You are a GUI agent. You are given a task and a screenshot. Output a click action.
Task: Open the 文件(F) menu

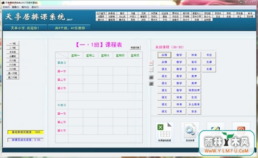(x=6, y=7)
